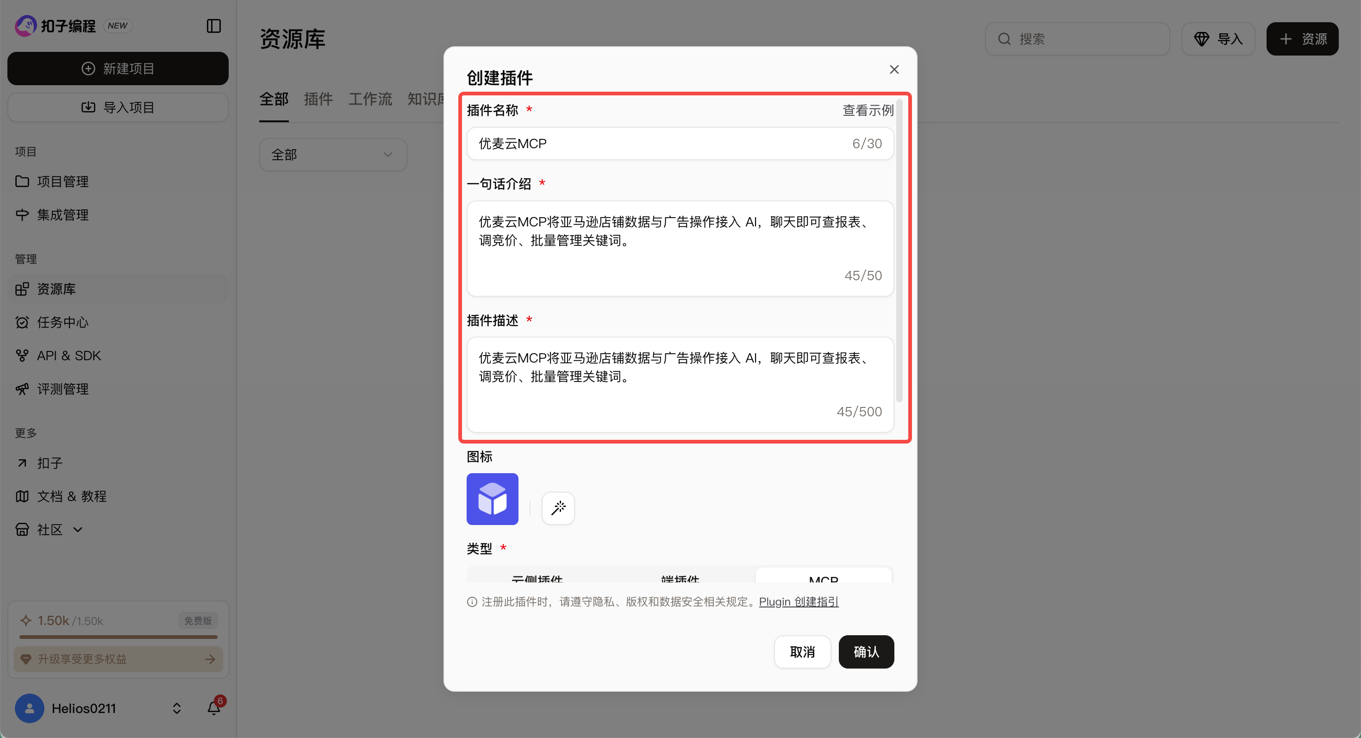Open 任务中心 in the sidebar
The height and width of the screenshot is (738, 1361).
pyautogui.click(x=118, y=322)
